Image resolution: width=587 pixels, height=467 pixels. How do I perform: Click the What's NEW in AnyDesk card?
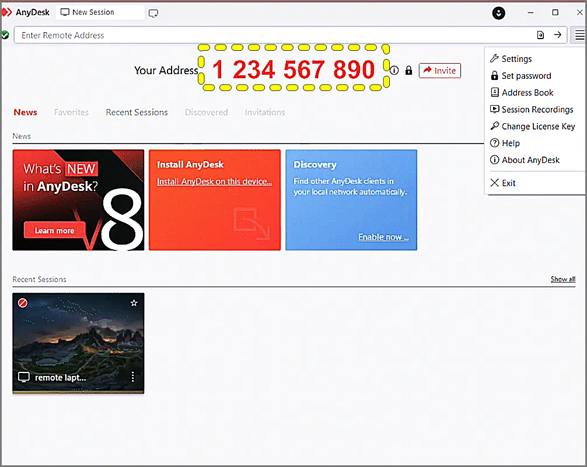[x=78, y=200]
